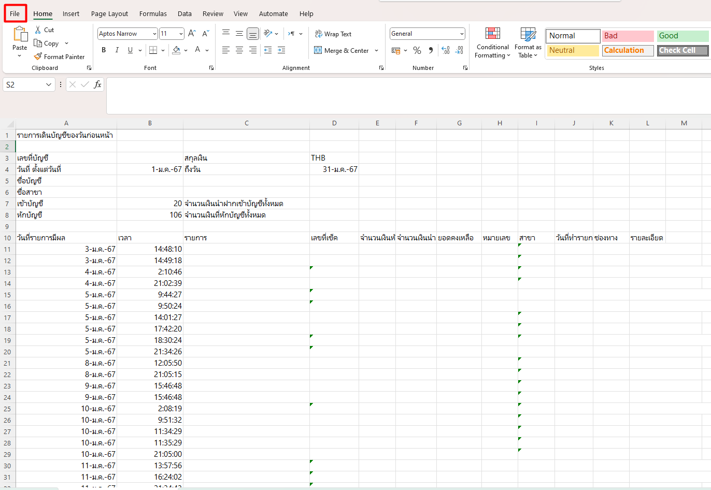Pick the red Font Color A
711x490 pixels.
click(197, 50)
